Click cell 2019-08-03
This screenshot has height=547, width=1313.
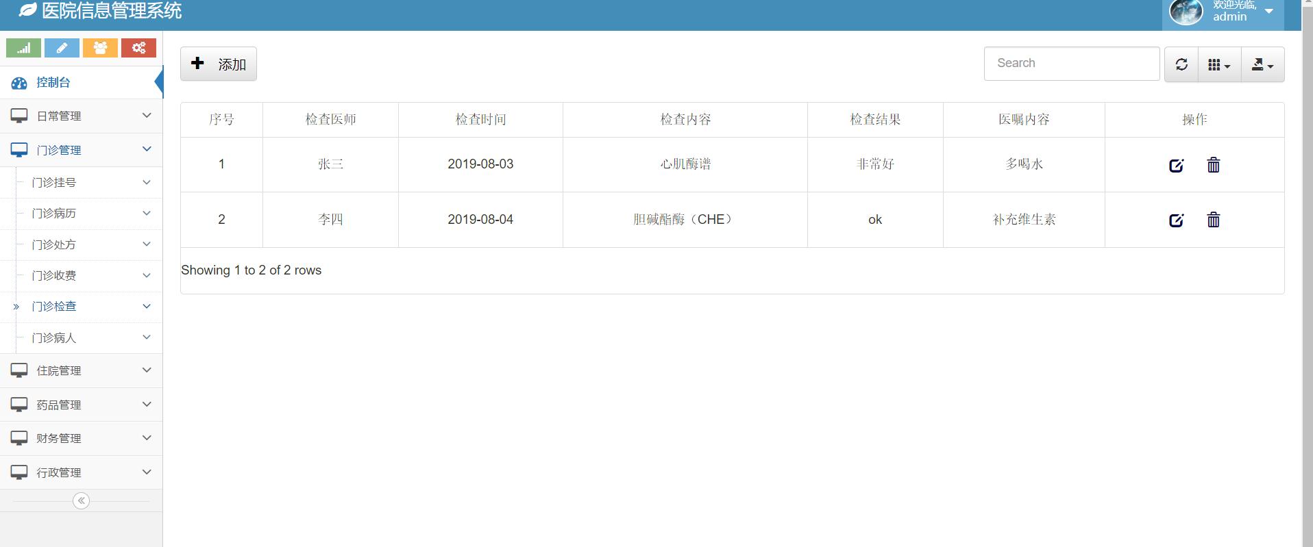pos(480,164)
